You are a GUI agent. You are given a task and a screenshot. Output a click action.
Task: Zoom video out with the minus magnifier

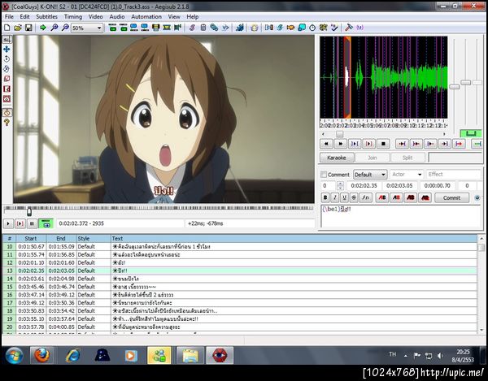tap(65, 28)
